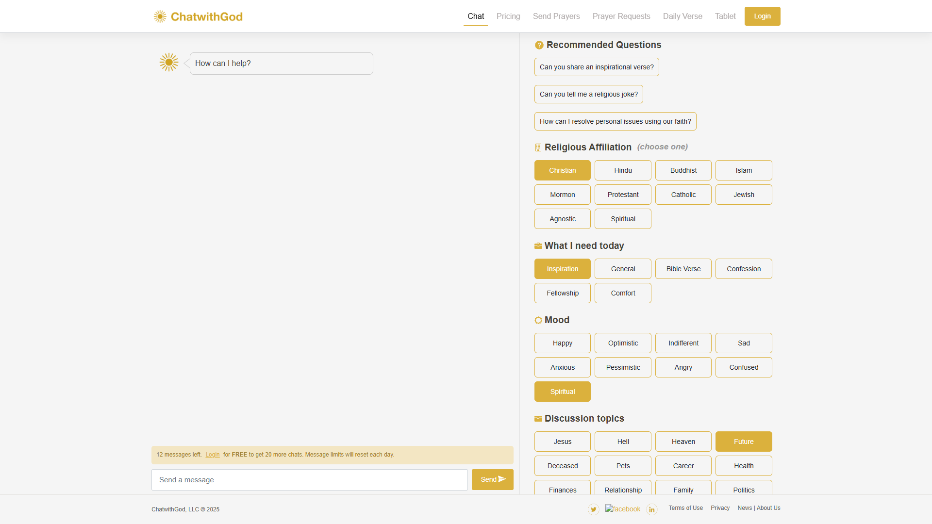
Task: Open the News link in the footer
Action: [x=745, y=508]
